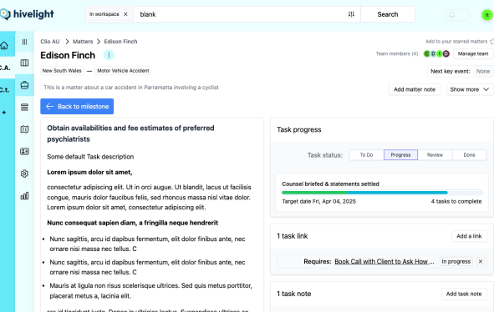Click the Add a link button
Image resolution: width=494 pixels, height=312 pixels.
point(469,236)
